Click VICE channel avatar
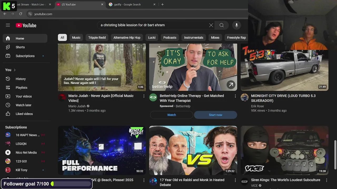Image resolution: width=337 pixels, height=189 pixels. pyautogui.click(x=245, y=181)
